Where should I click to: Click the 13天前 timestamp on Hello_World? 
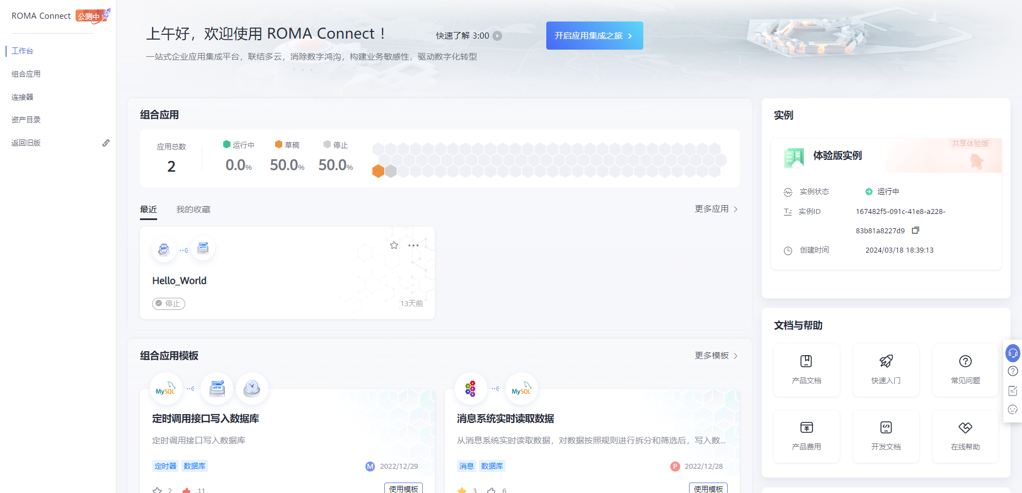[412, 304]
